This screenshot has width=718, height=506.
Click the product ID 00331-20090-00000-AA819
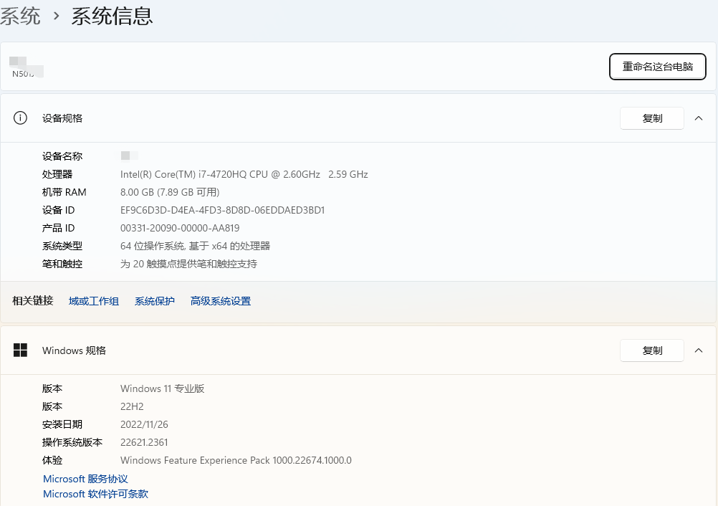coord(179,228)
